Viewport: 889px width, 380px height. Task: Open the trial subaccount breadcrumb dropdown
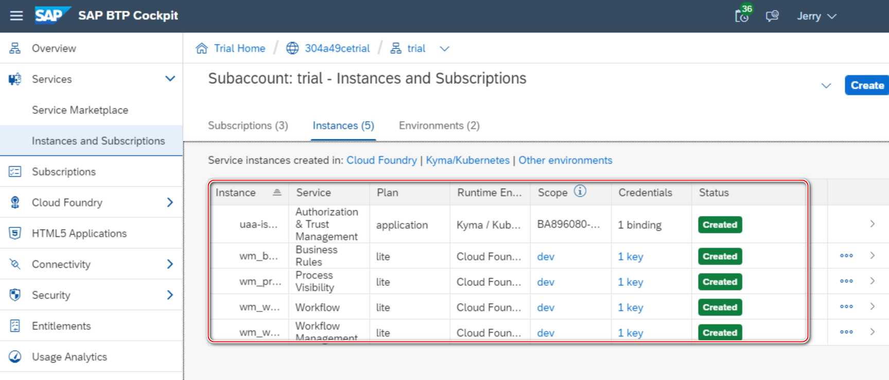click(445, 49)
